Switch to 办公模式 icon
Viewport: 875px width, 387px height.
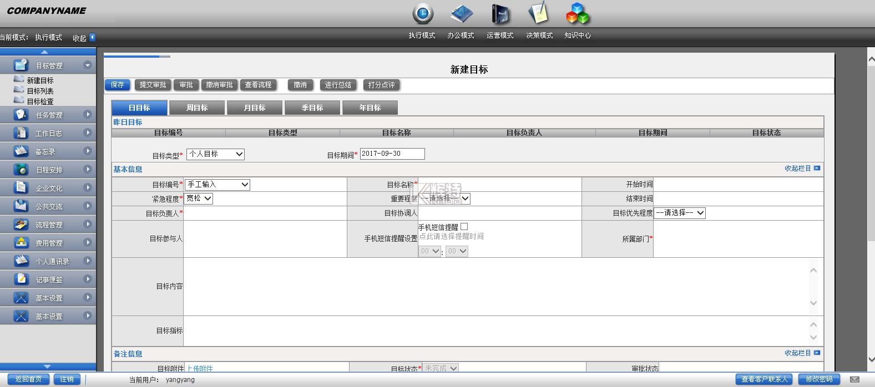[461, 14]
